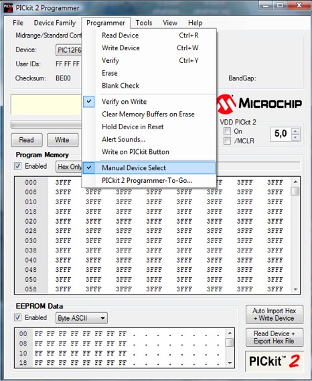Viewport: 312px width, 381px height.
Task: Toggle Verify on Write option
Action: pyautogui.click(x=149, y=102)
